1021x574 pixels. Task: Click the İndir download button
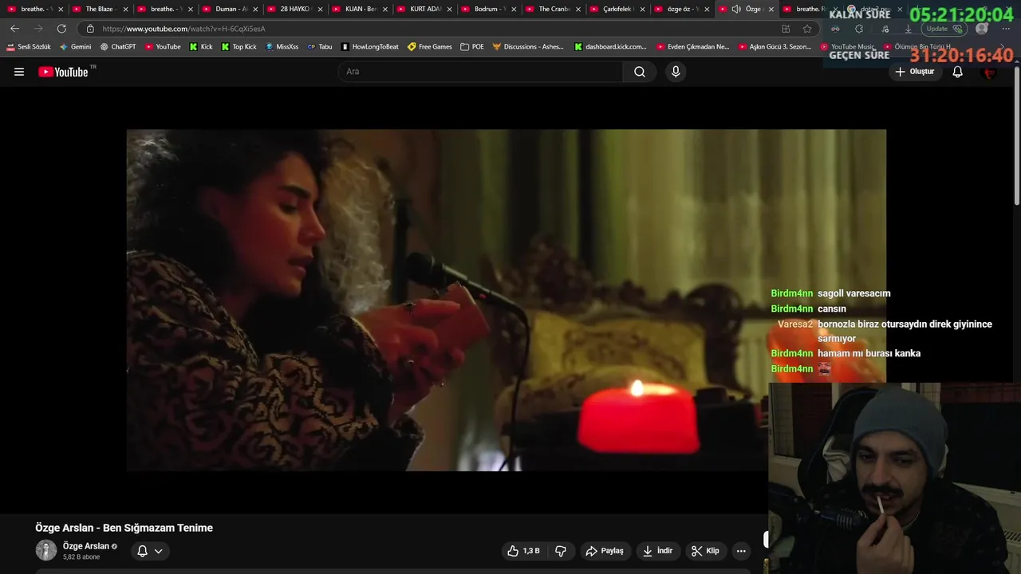point(658,551)
